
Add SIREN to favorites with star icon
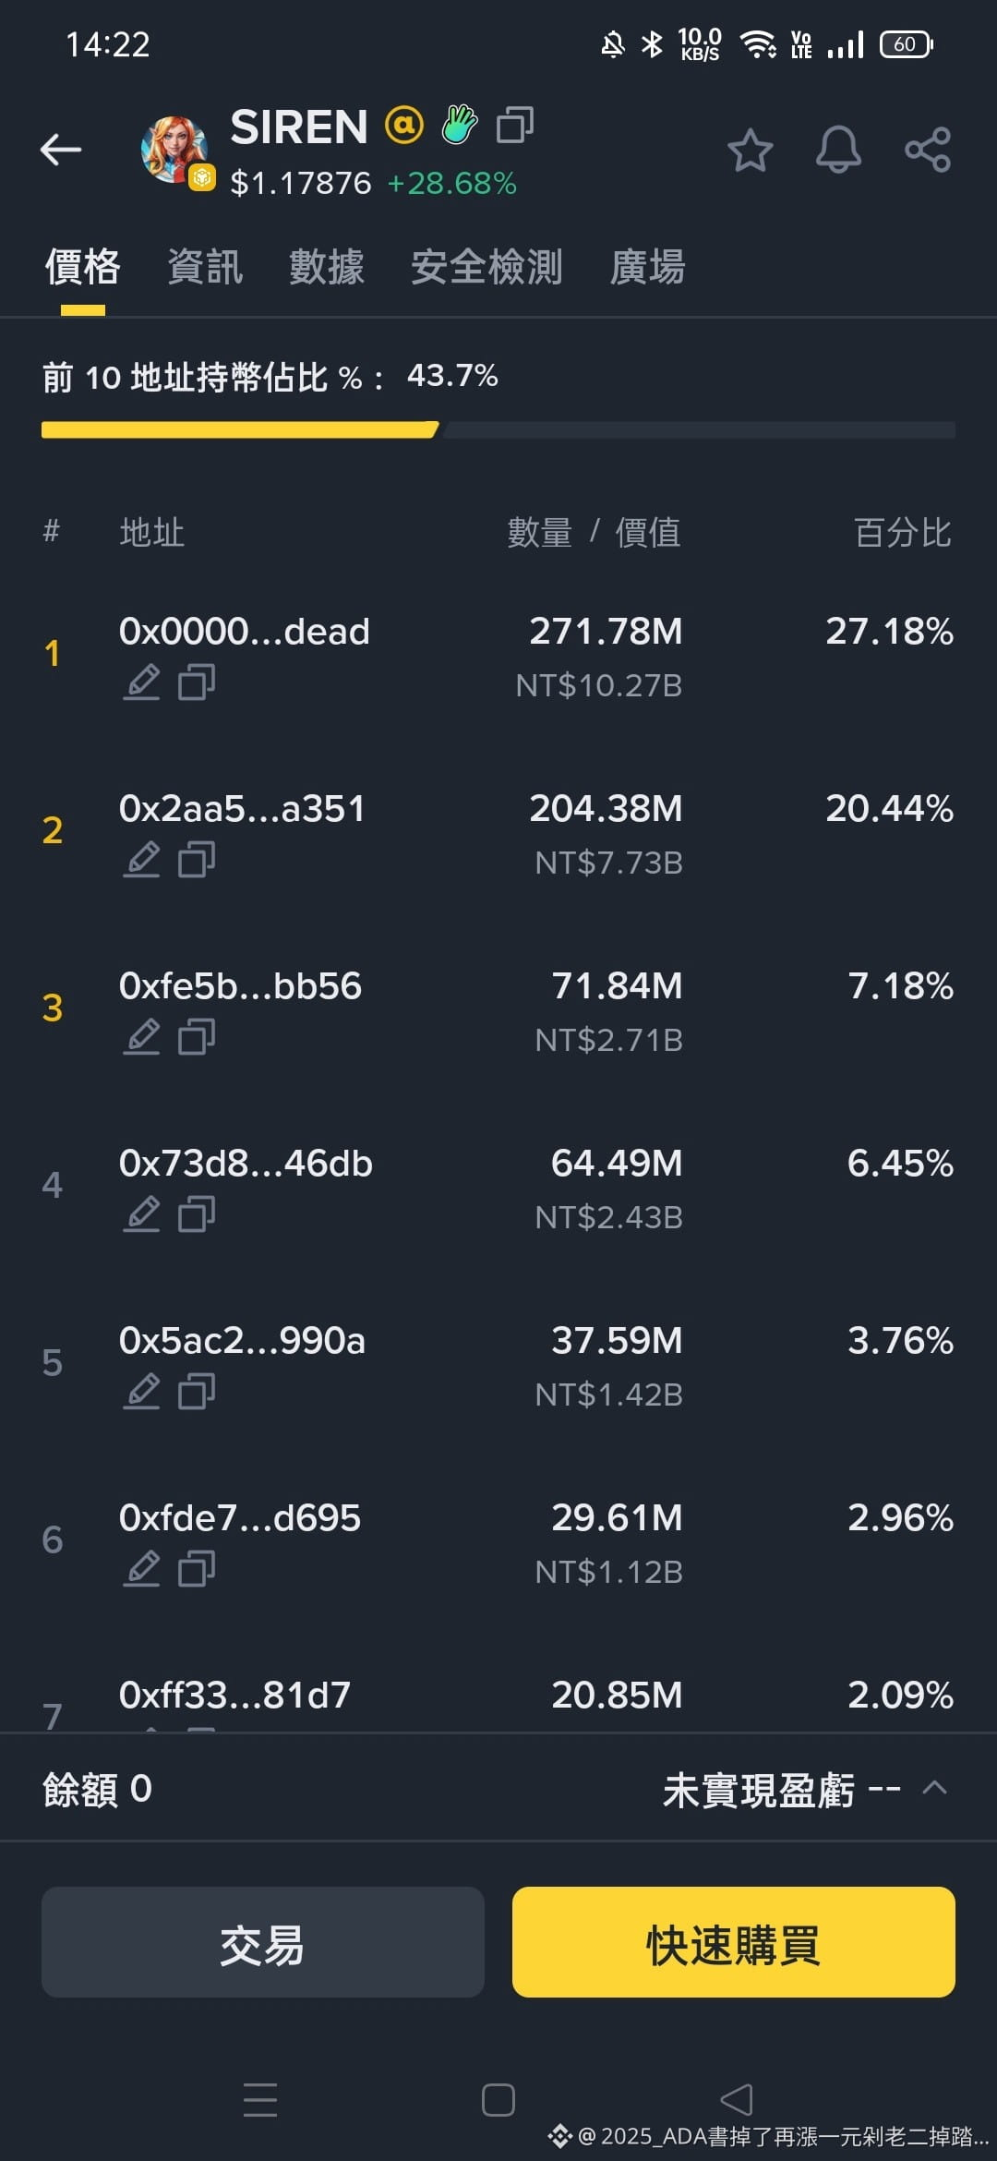(x=750, y=151)
